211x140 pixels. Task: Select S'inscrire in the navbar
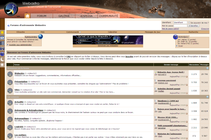pos(21,32)
